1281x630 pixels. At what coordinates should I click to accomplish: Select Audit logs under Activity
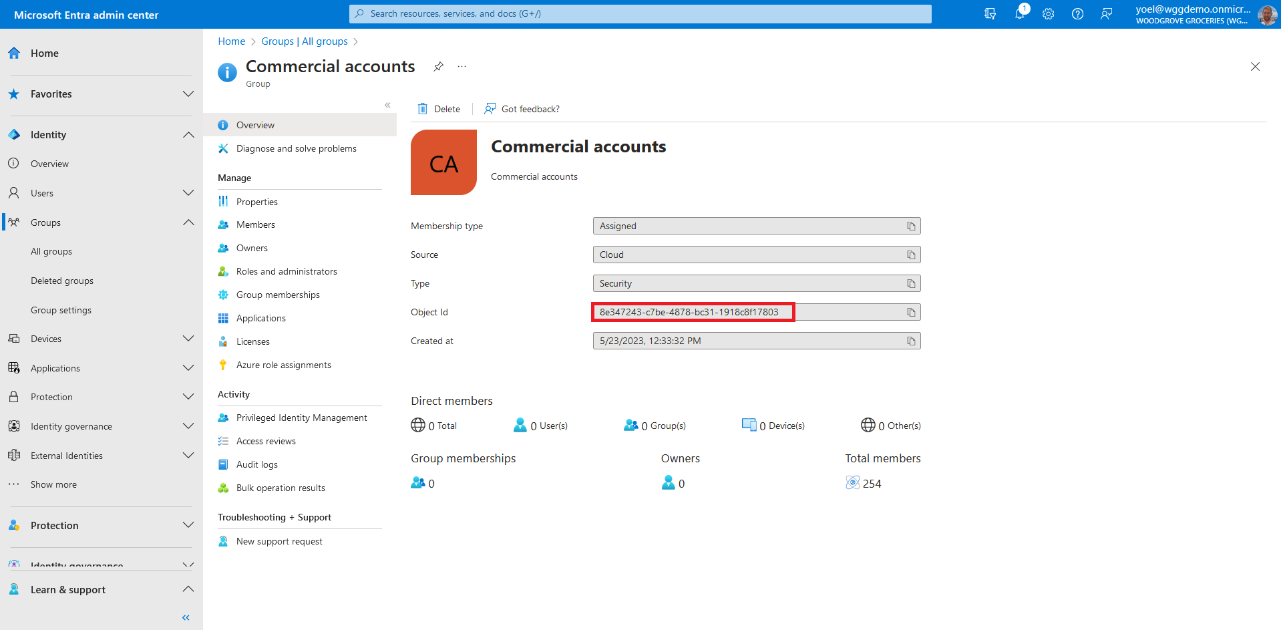pos(256,465)
